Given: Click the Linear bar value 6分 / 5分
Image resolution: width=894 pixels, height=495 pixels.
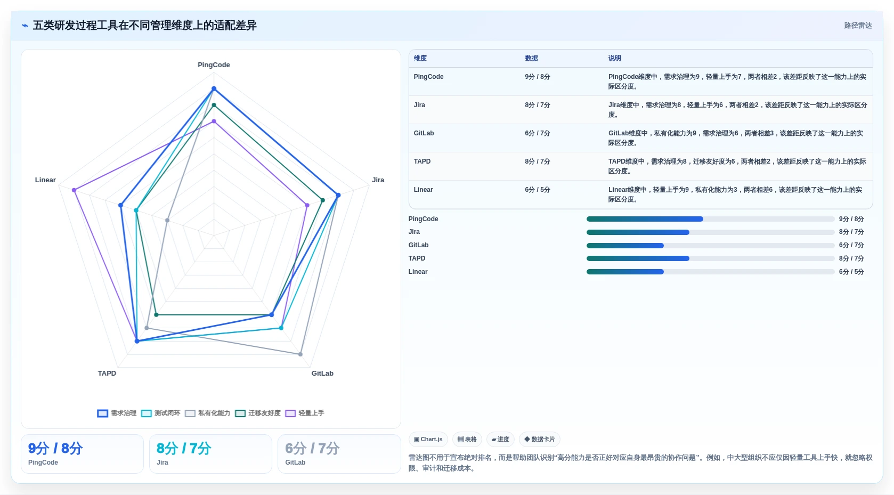Looking at the screenshot, I should coord(851,272).
